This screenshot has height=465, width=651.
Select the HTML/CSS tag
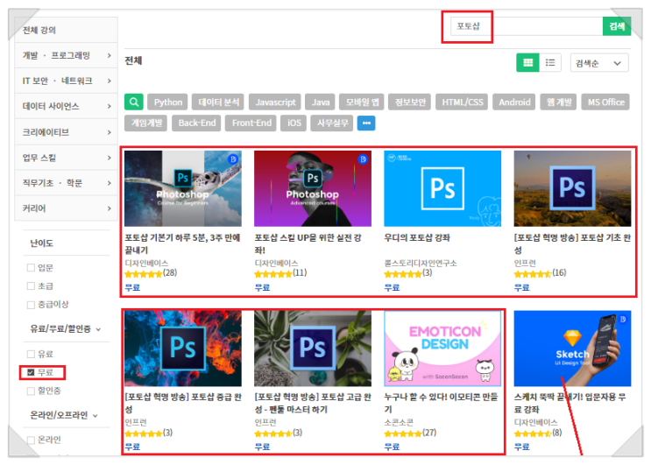[462, 102]
